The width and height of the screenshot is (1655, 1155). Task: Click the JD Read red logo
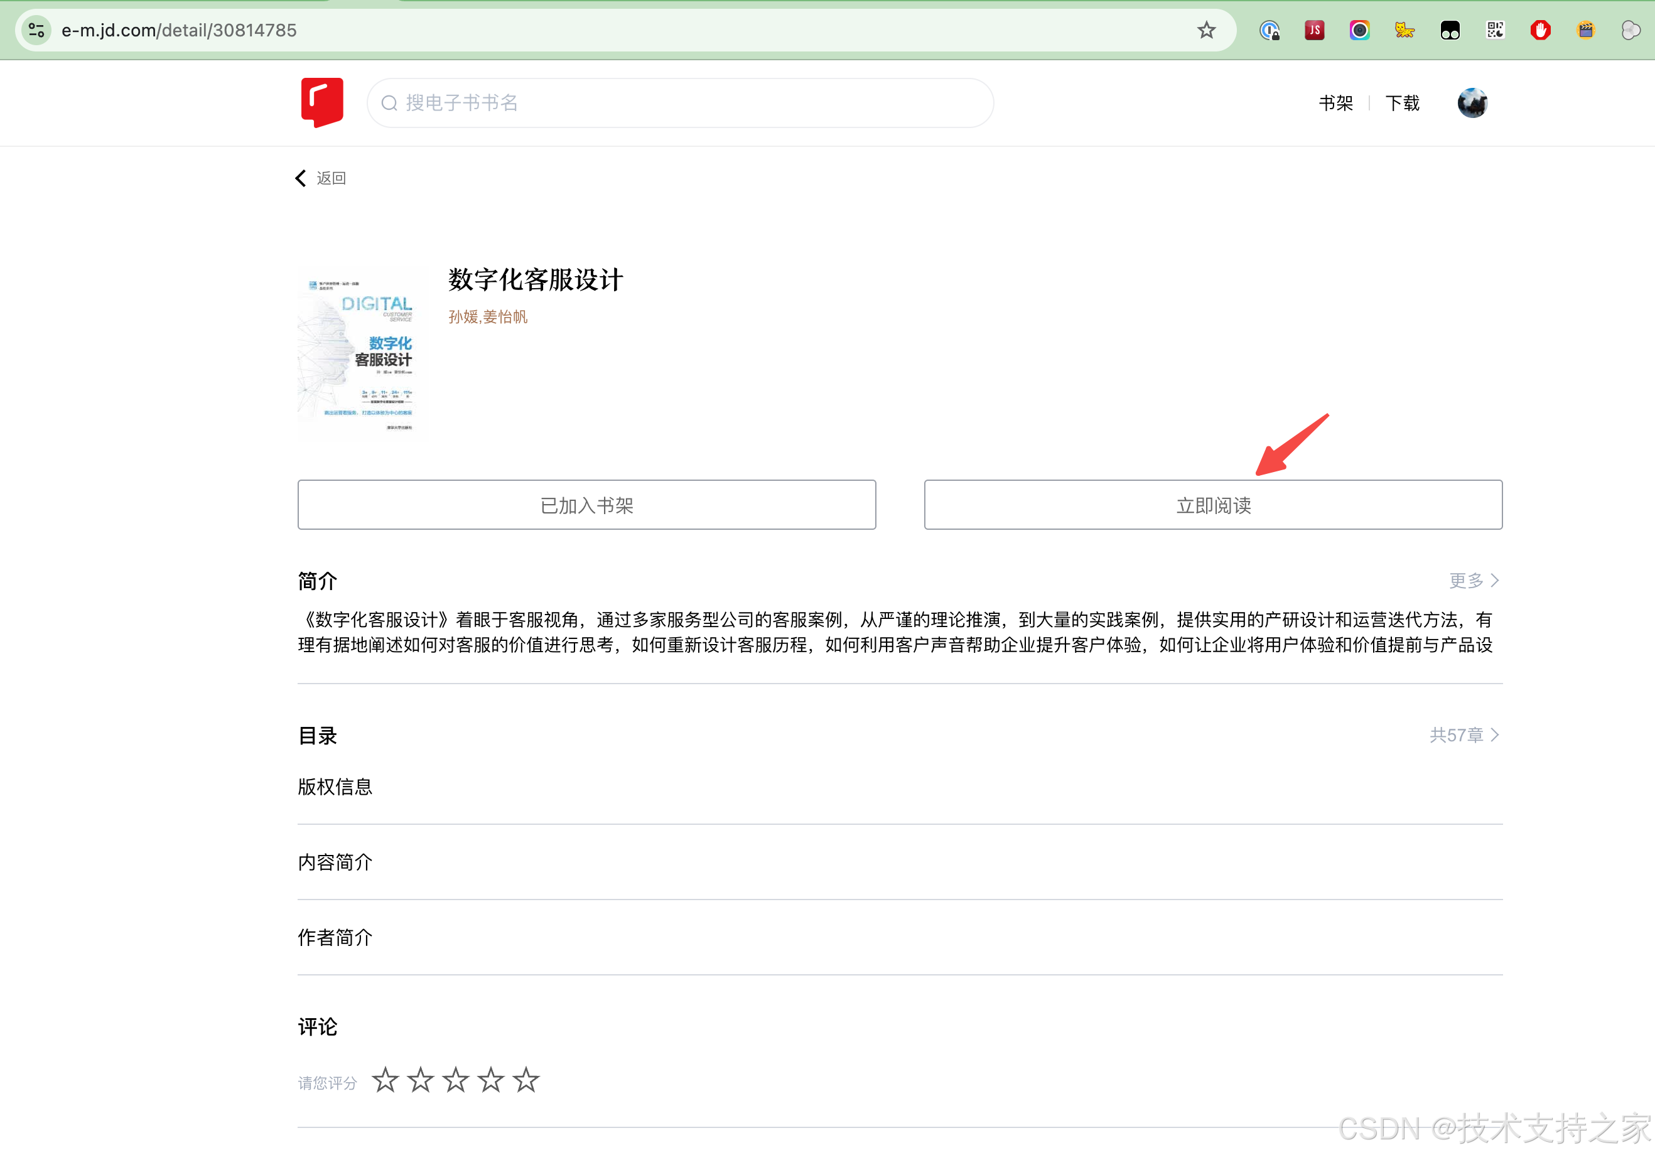(321, 102)
